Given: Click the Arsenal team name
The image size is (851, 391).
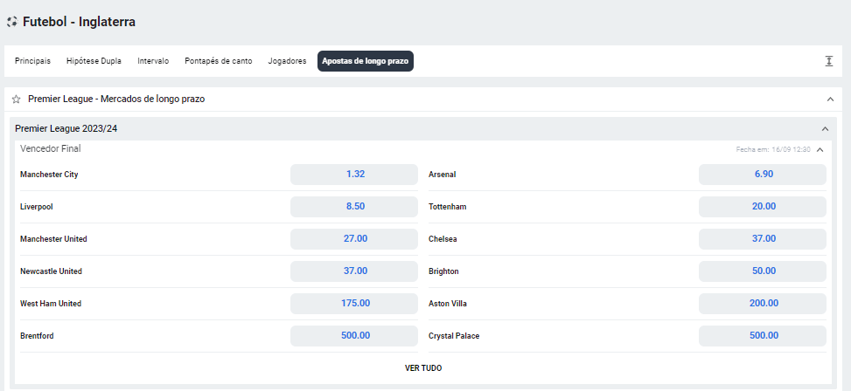Looking at the screenshot, I should coord(443,175).
